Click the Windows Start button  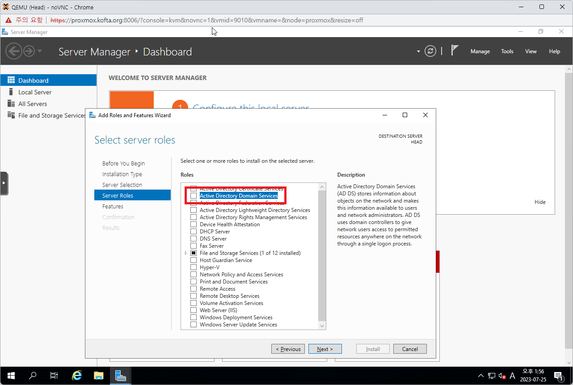pos(11,376)
